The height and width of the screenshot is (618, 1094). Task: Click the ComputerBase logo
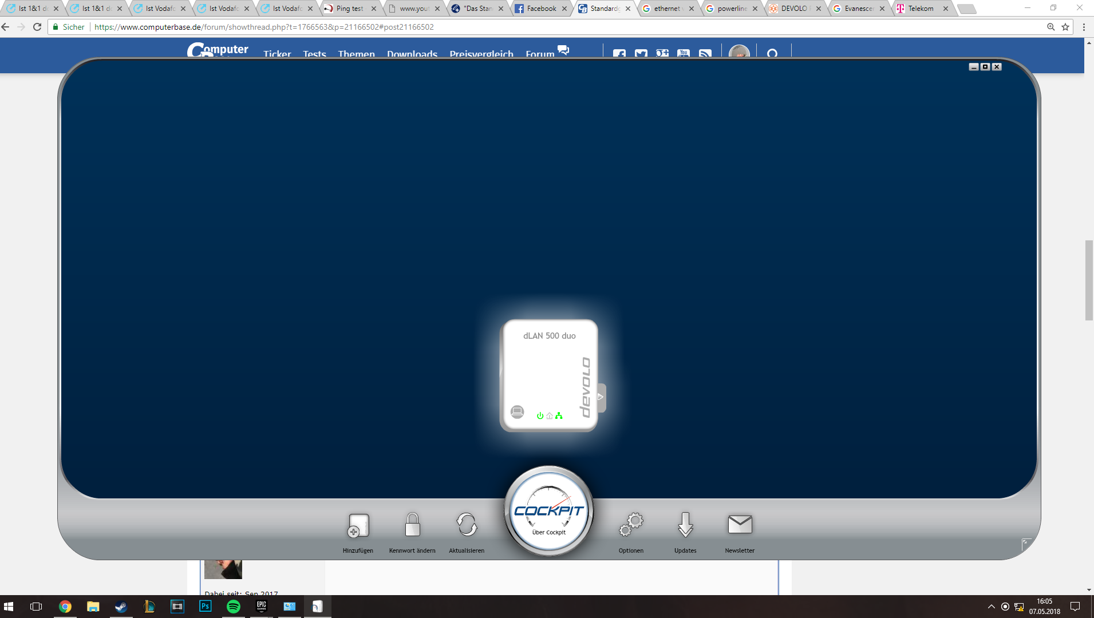(218, 50)
